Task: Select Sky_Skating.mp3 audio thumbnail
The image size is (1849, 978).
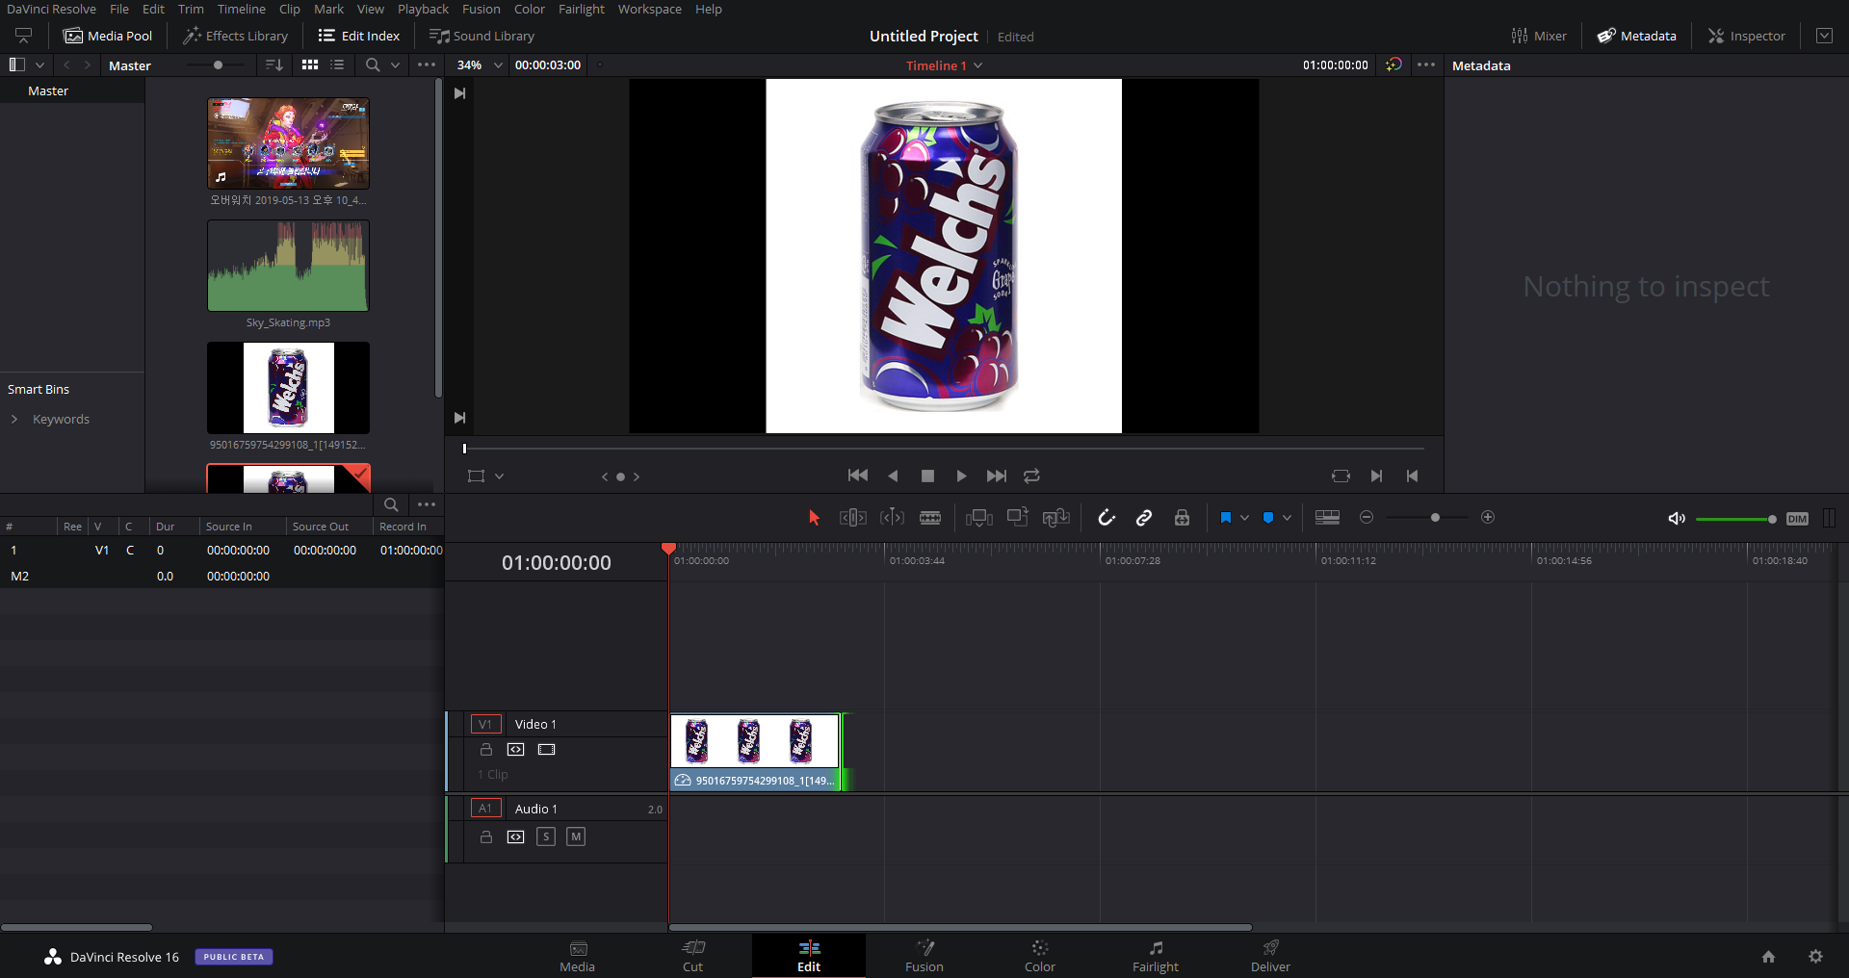Action: pyautogui.click(x=288, y=266)
